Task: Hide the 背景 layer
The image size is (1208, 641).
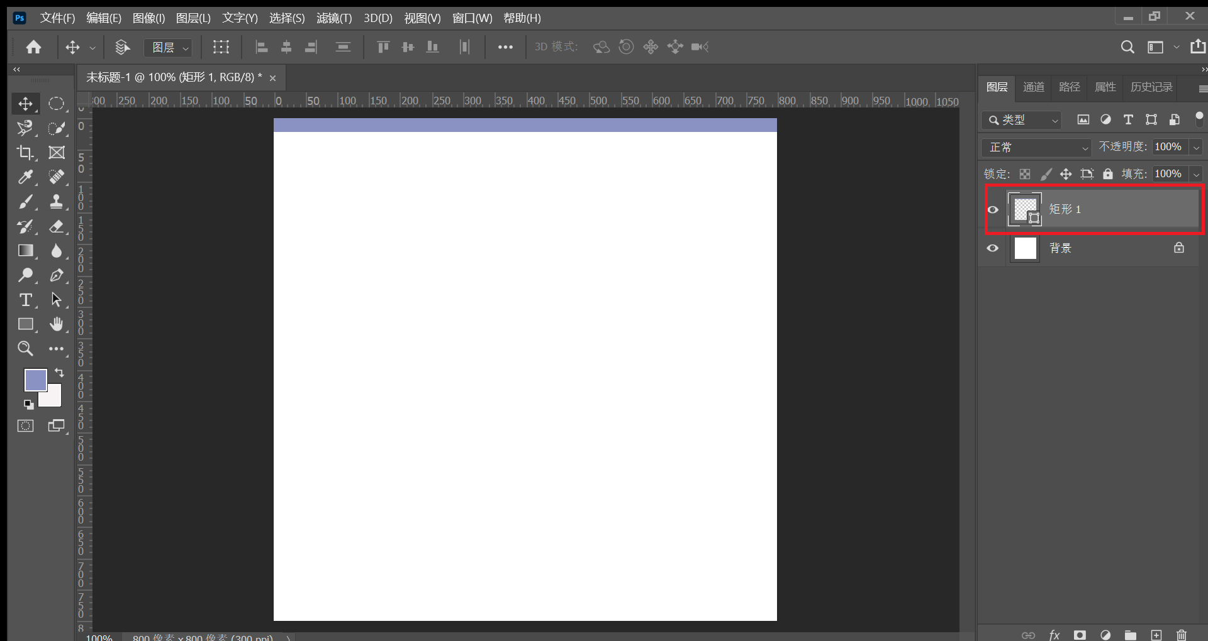Action: tap(993, 248)
